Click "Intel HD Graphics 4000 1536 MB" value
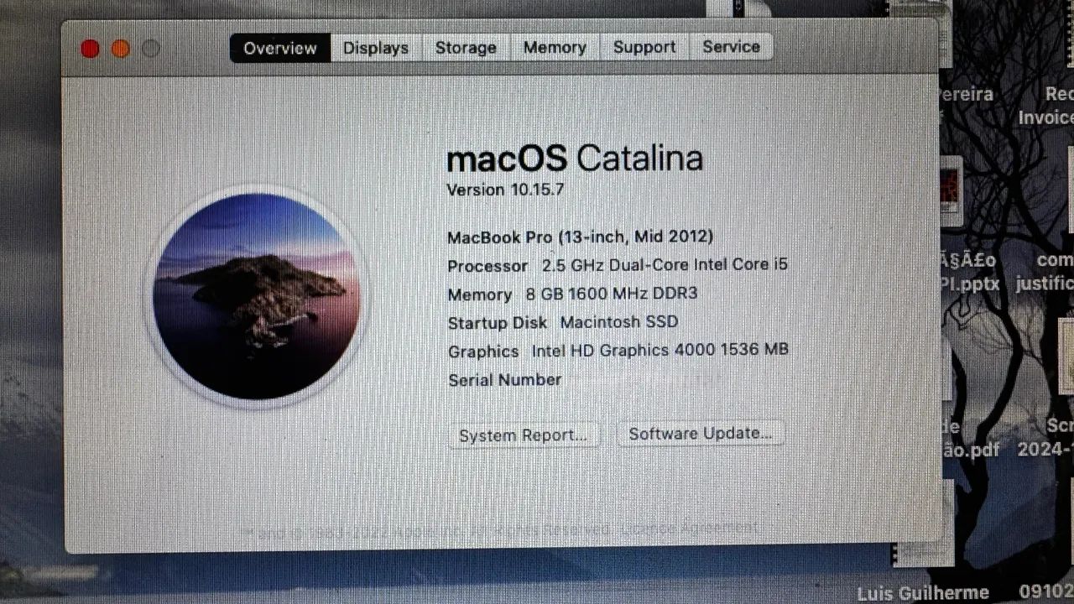Viewport: 1074px width, 604px height. tap(660, 350)
